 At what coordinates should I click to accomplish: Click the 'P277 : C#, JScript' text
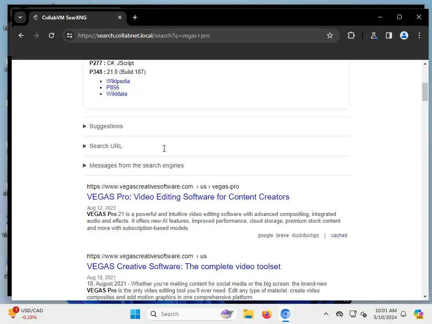click(x=111, y=63)
